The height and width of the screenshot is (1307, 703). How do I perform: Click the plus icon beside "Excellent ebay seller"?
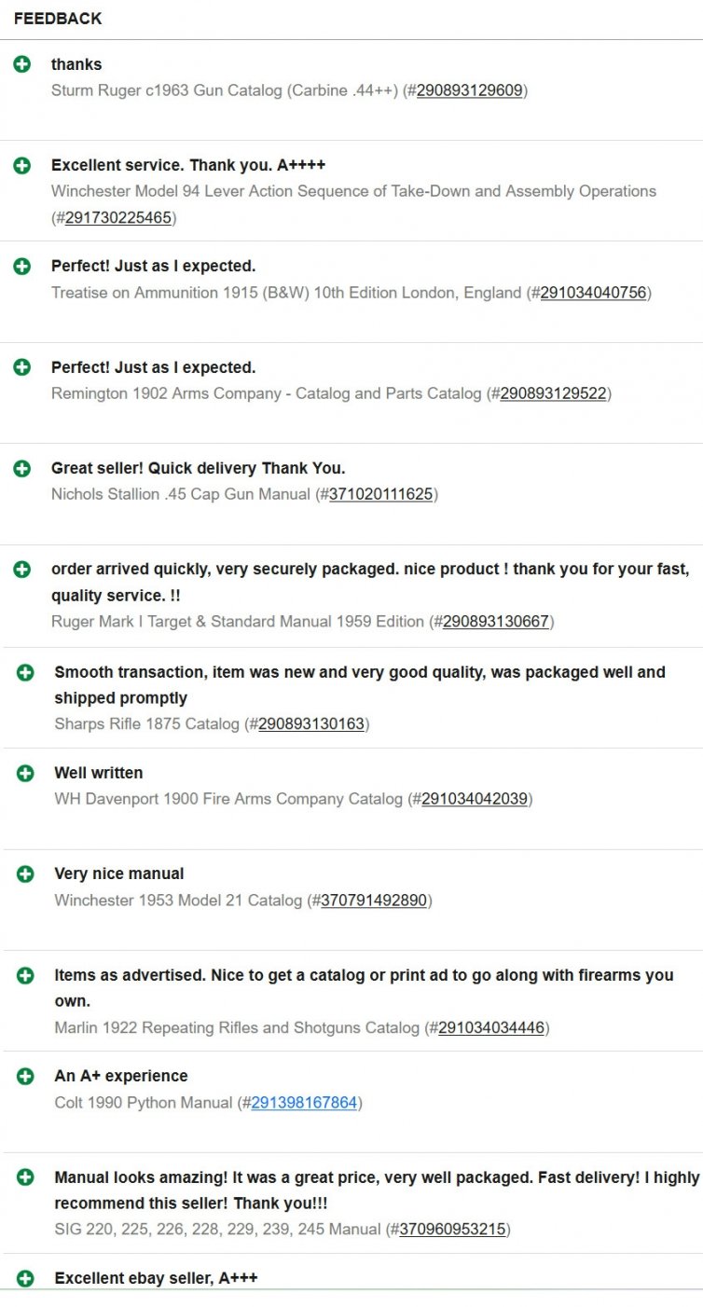[x=25, y=1278]
